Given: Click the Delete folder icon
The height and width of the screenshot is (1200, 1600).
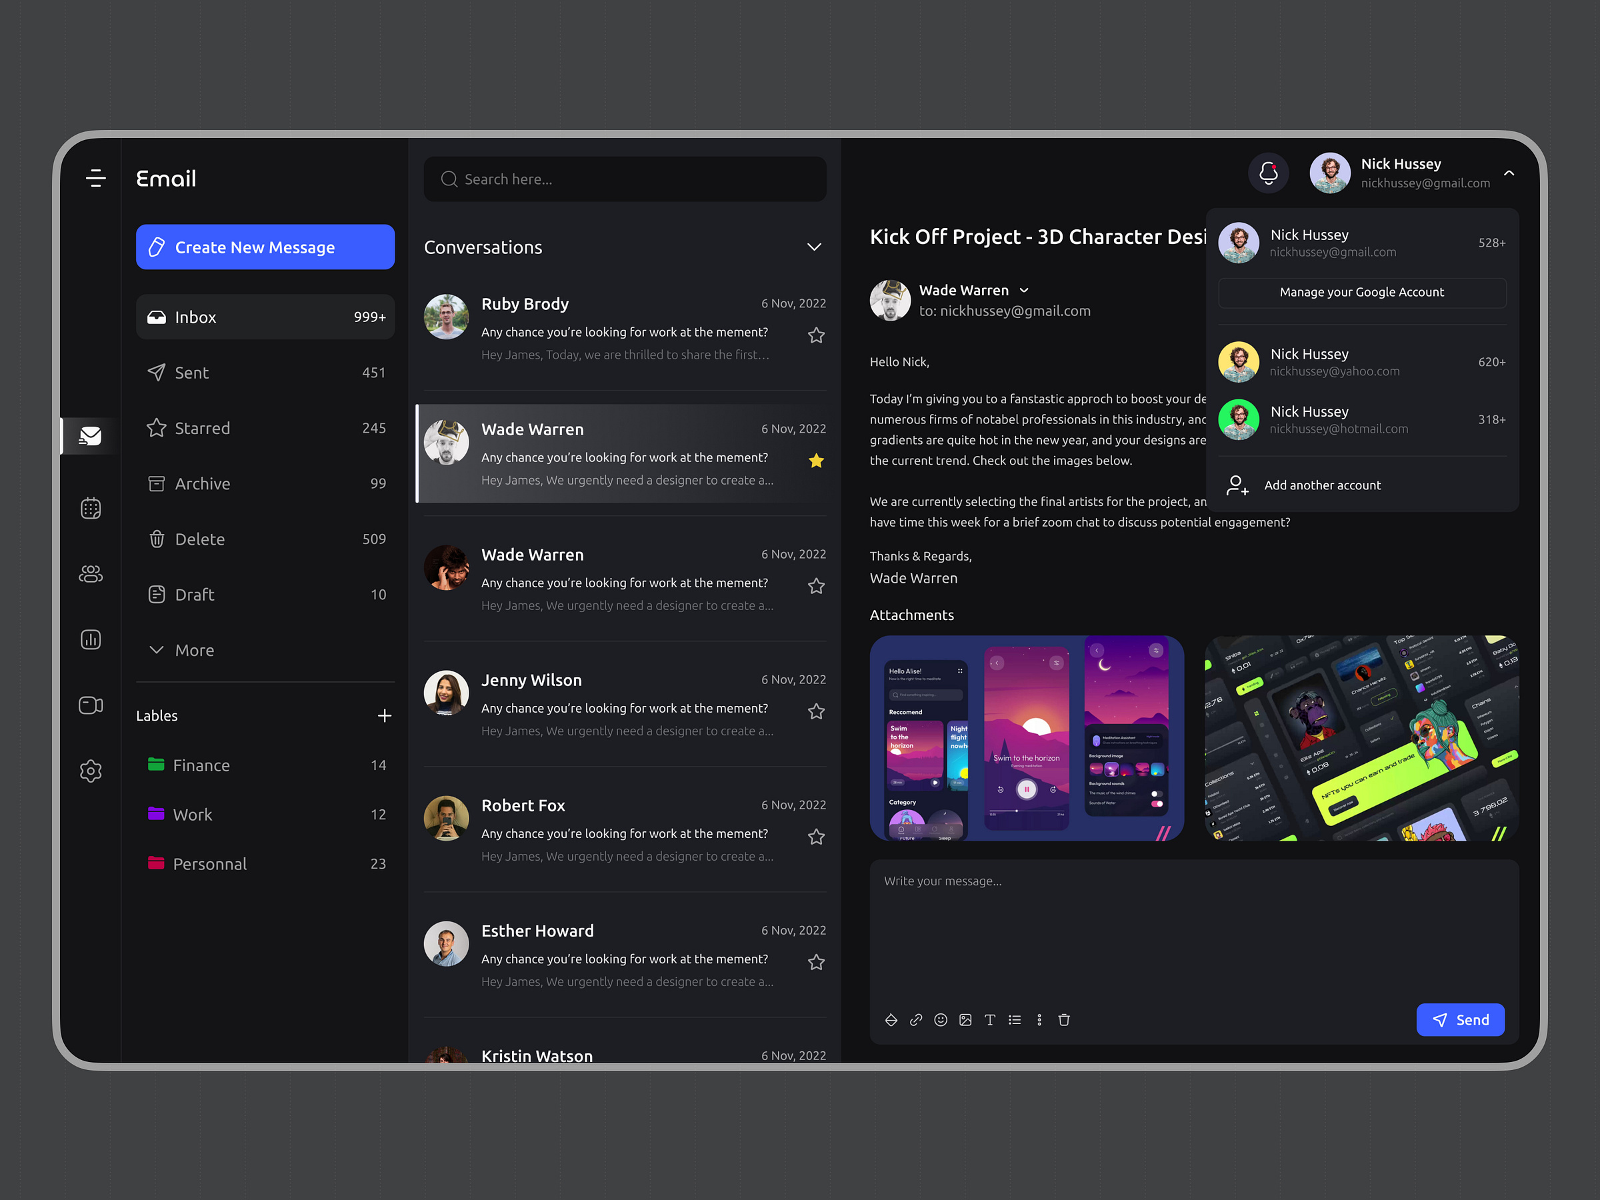Looking at the screenshot, I should click(156, 538).
